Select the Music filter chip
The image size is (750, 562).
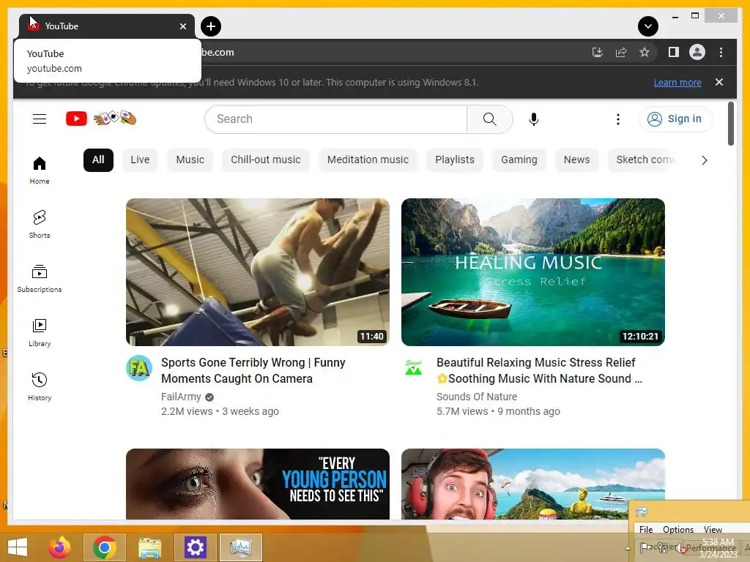tap(190, 160)
